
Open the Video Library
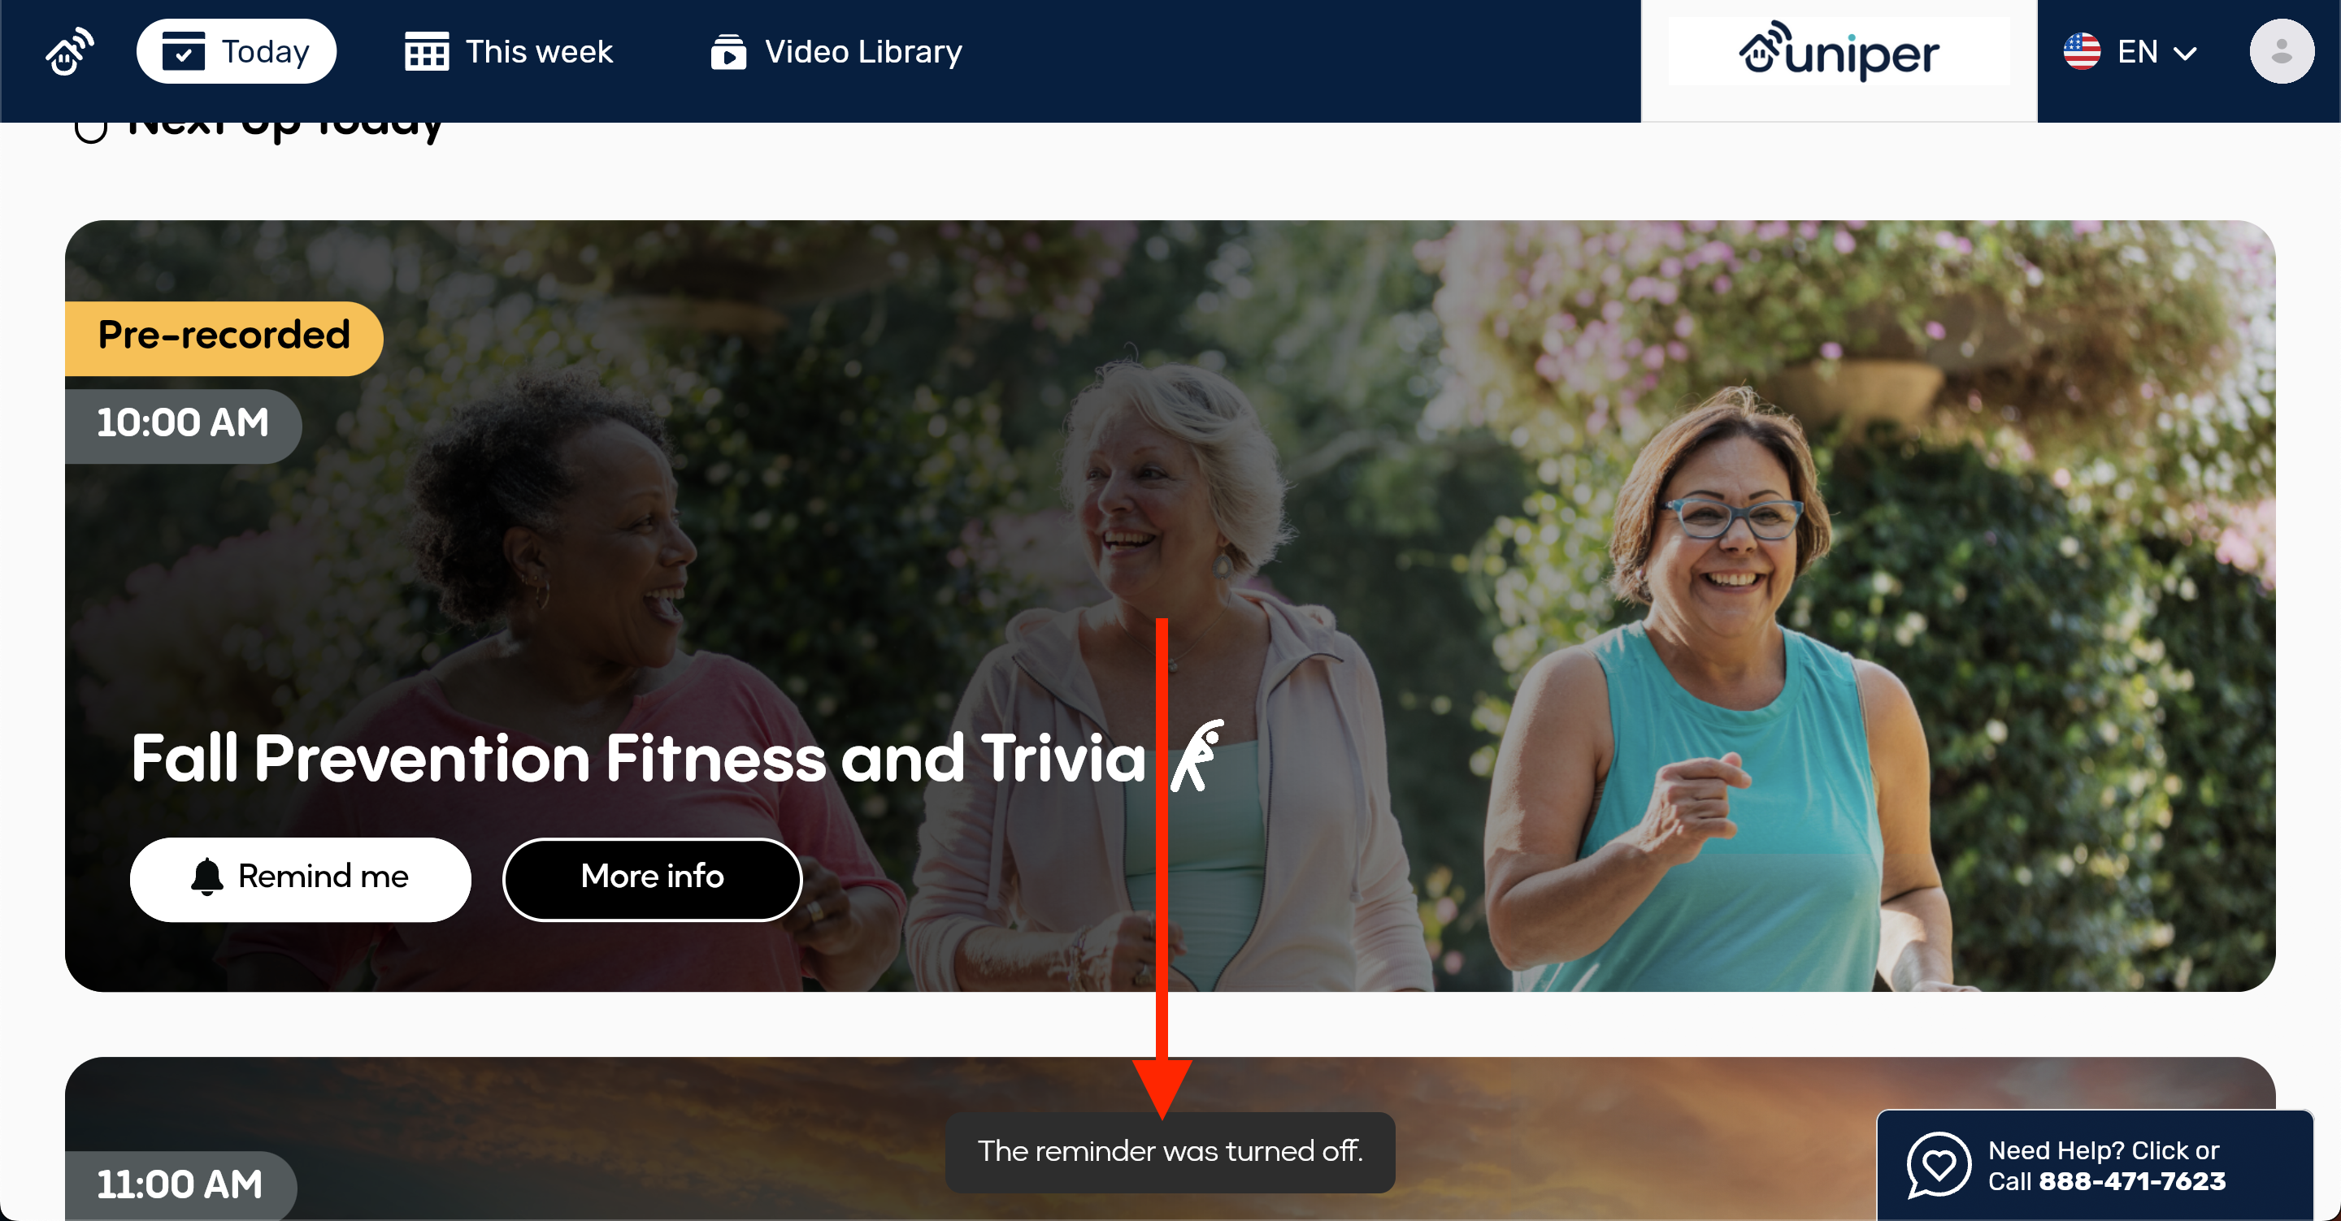click(836, 52)
